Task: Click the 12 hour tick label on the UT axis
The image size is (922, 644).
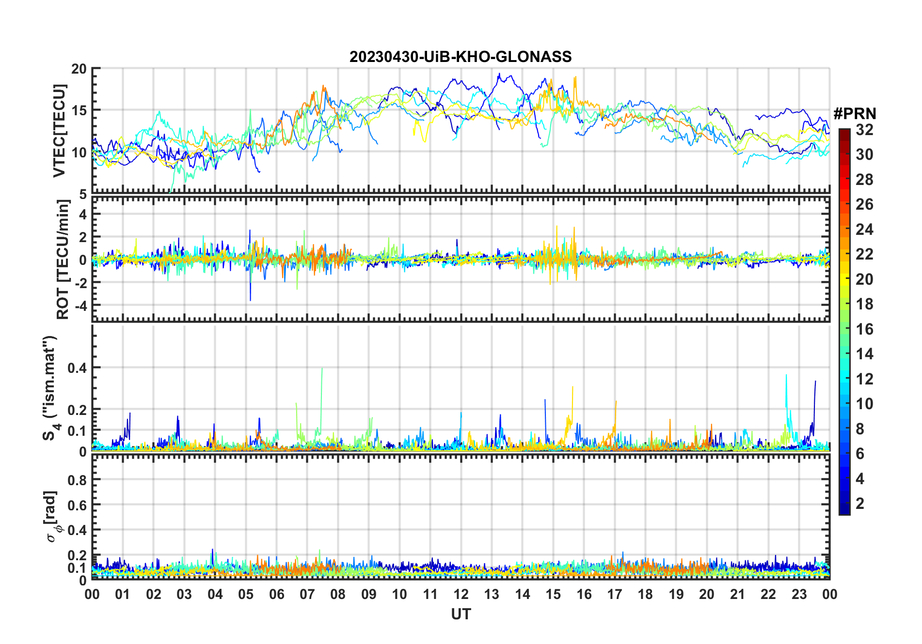Action: (x=461, y=594)
